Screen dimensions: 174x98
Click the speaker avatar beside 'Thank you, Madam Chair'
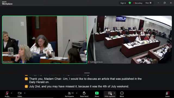point(26,79)
